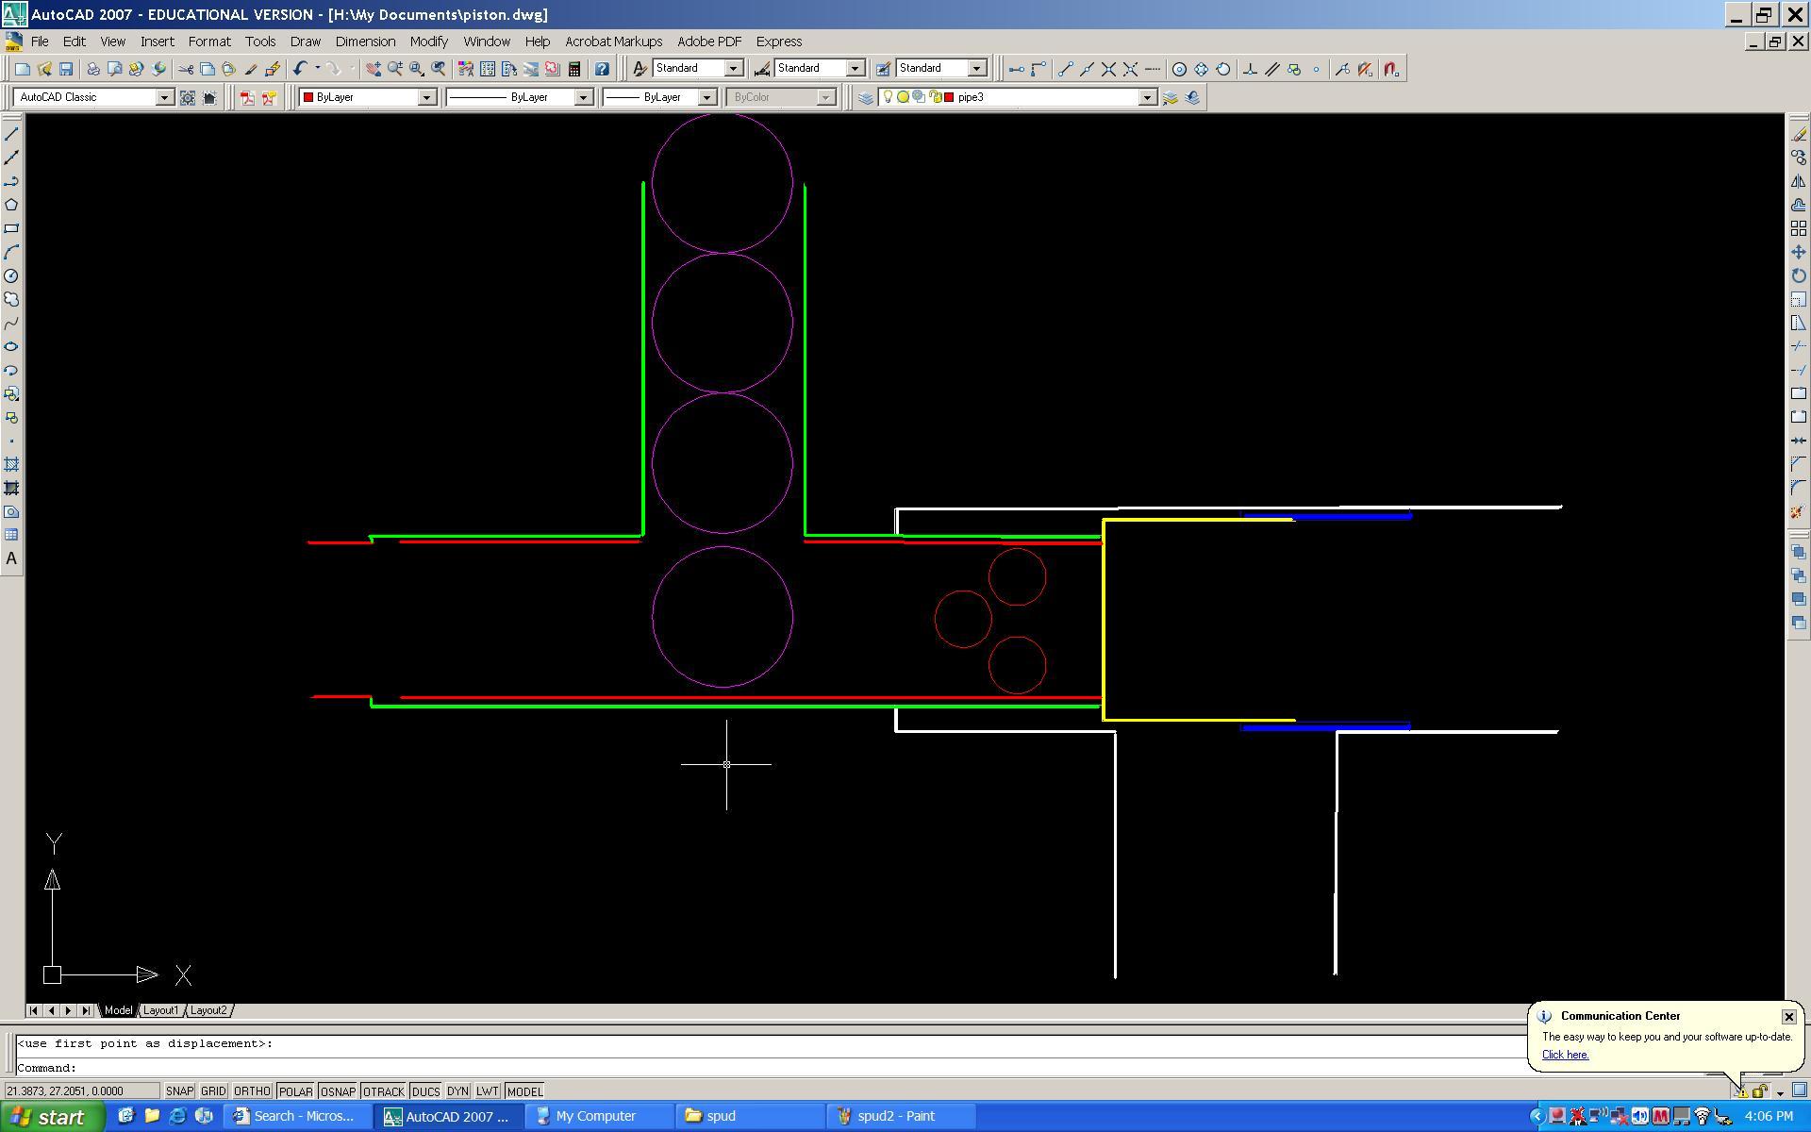Viewport: 1811px width, 1132px height.
Task: Toggle OSNAP in status bar
Action: click(338, 1091)
